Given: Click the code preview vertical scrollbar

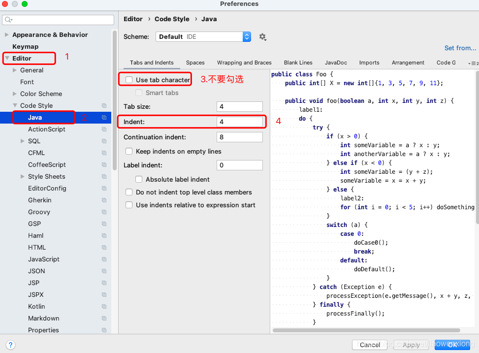Looking at the screenshot, I should (x=477, y=147).
